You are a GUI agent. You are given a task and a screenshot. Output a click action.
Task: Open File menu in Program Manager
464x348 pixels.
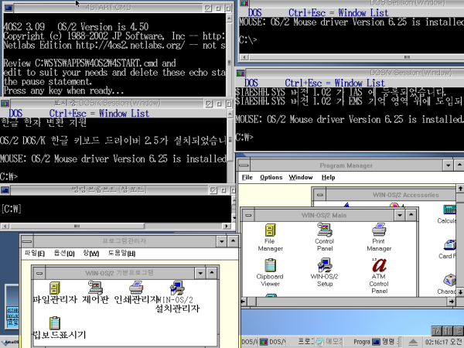(x=247, y=177)
